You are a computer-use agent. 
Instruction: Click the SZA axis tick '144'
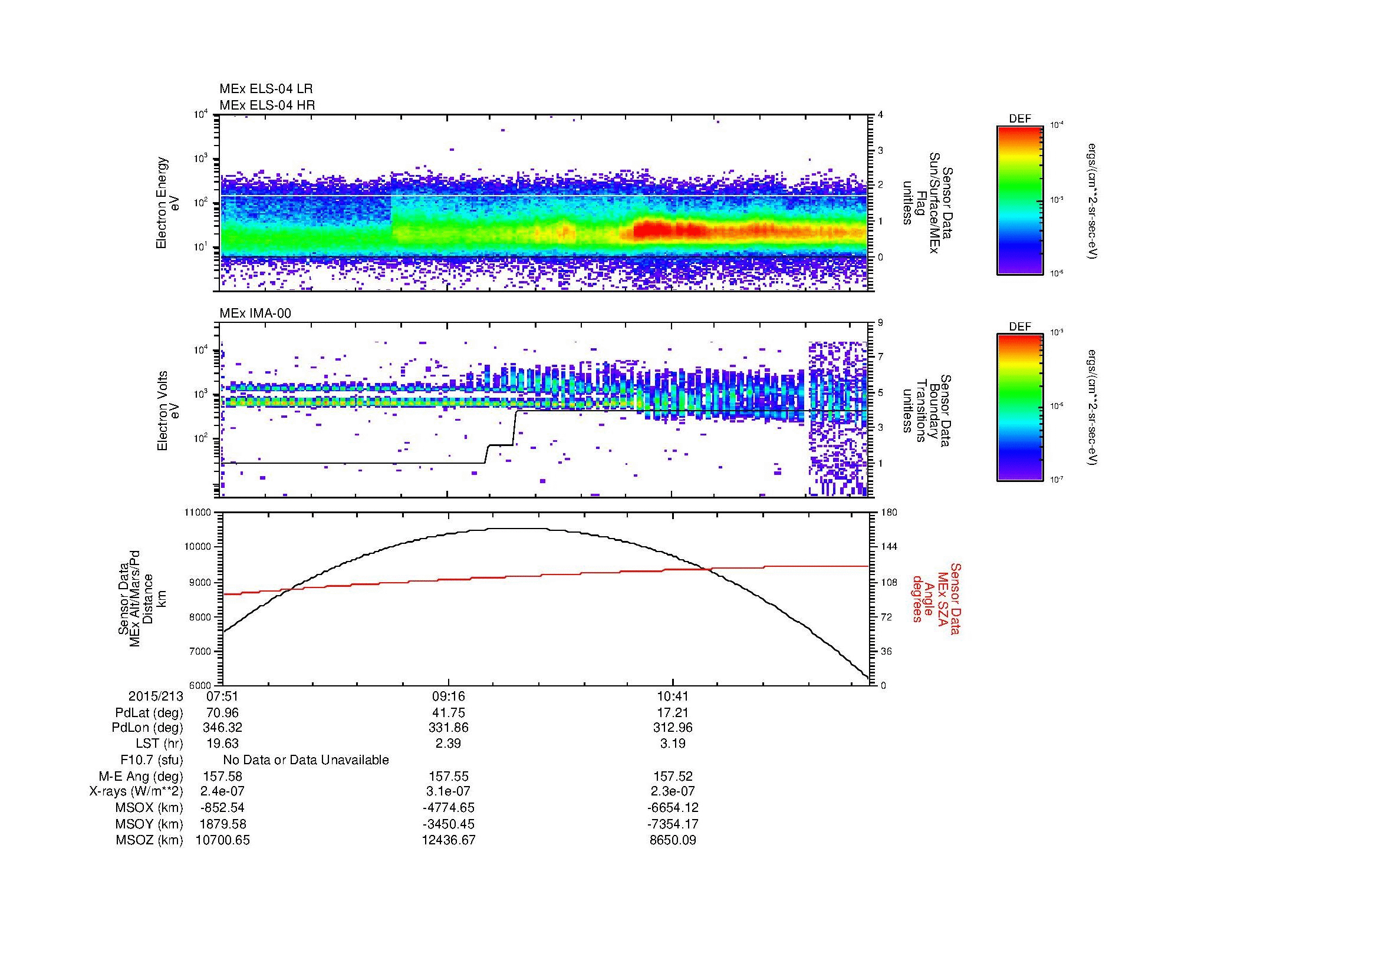[x=889, y=547]
